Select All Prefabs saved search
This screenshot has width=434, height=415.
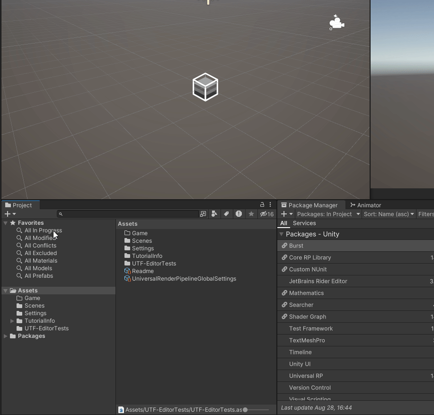(39, 276)
